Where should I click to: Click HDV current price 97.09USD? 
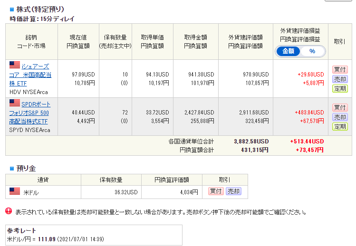pyautogui.click(x=83, y=75)
